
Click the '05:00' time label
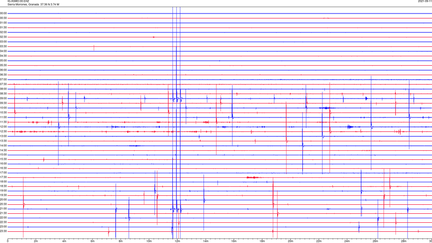pos(4,60)
